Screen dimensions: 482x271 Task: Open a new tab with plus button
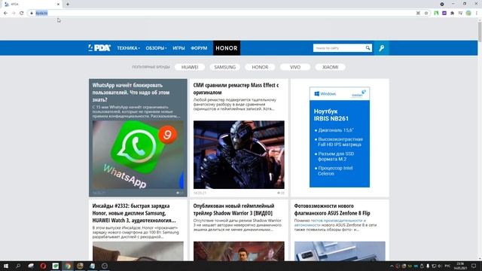pyautogui.click(x=68, y=4)
